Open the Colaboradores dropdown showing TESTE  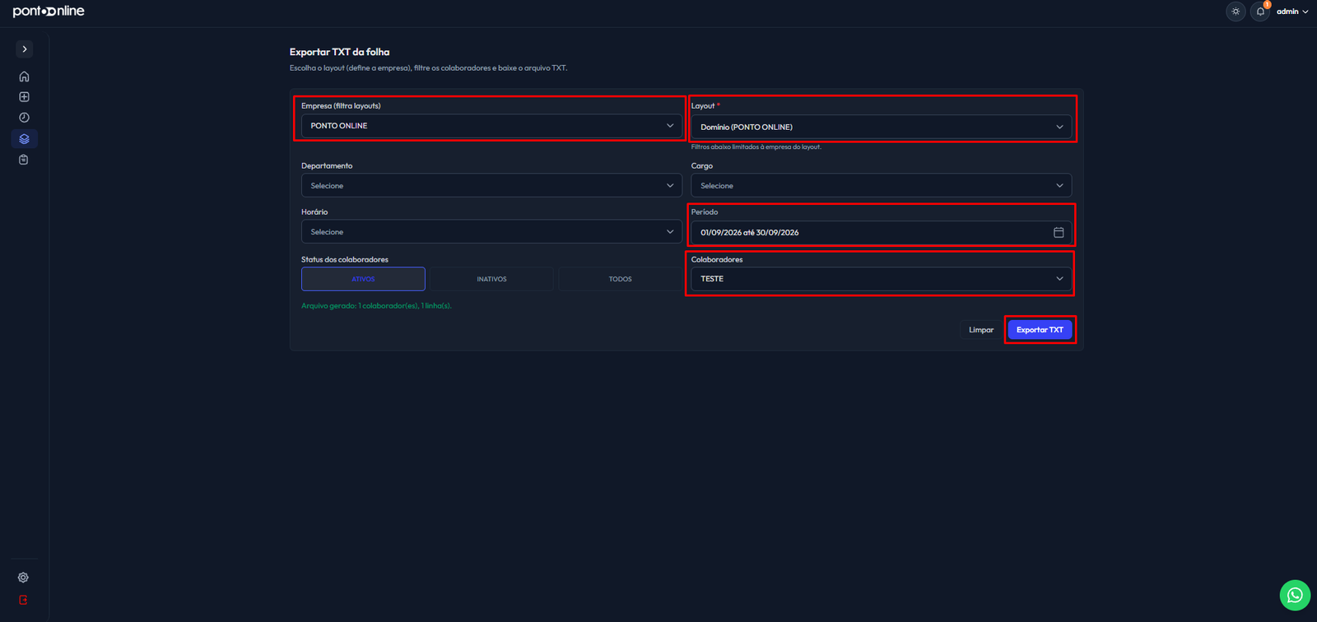click(881, 279)
